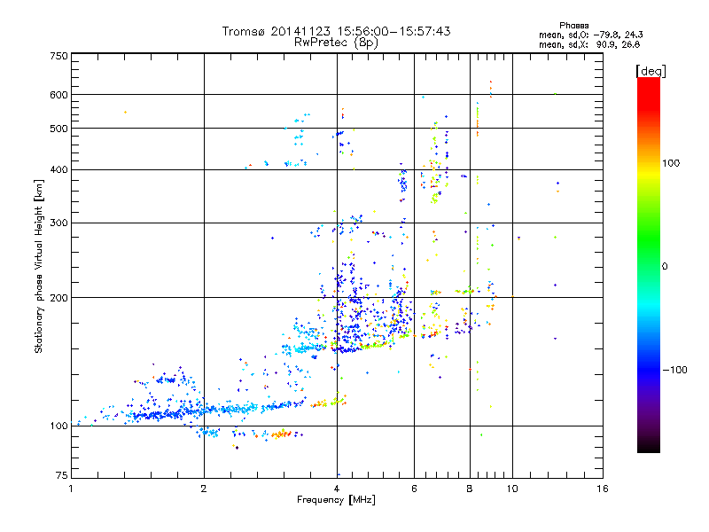Click the '[deg]' colorbar unit label
Screen dimensions: 709x532
651,71
